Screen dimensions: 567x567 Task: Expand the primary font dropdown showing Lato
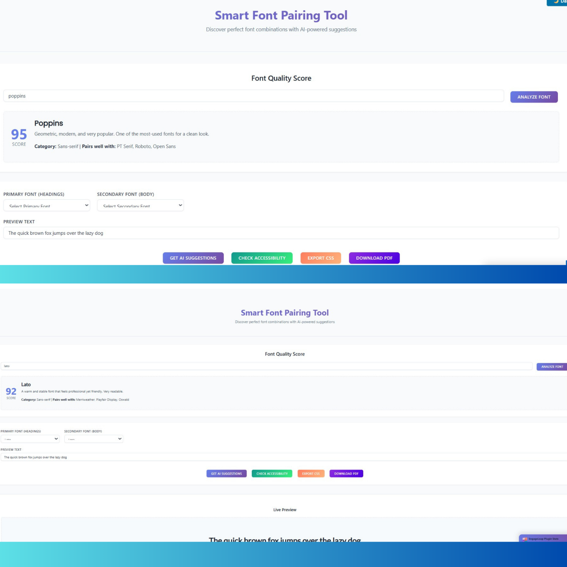click(30, 439)
